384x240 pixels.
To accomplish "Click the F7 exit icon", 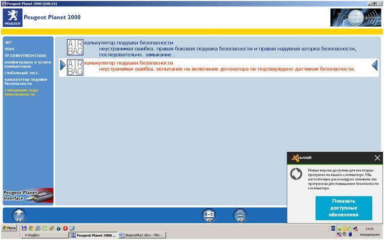I will click(209, 215).
